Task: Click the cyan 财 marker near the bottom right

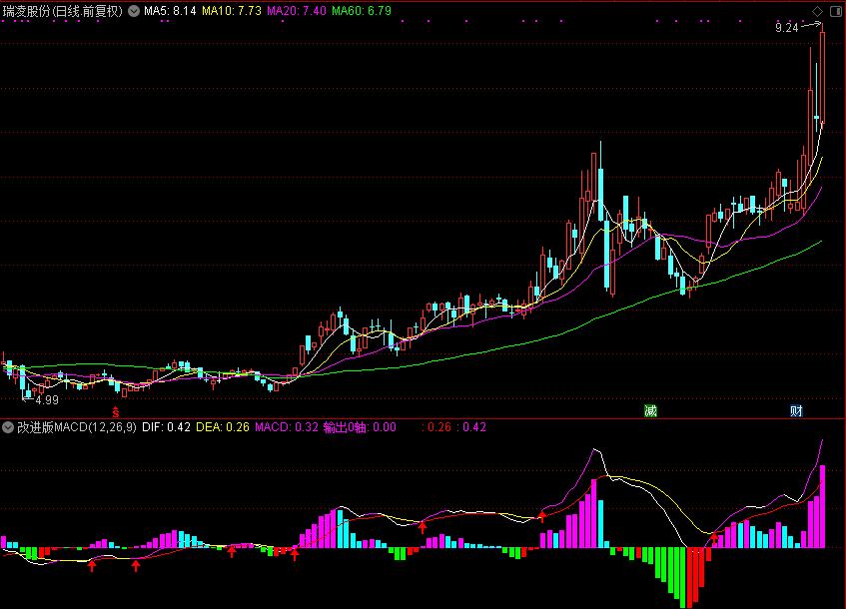Action: point(796,410)
